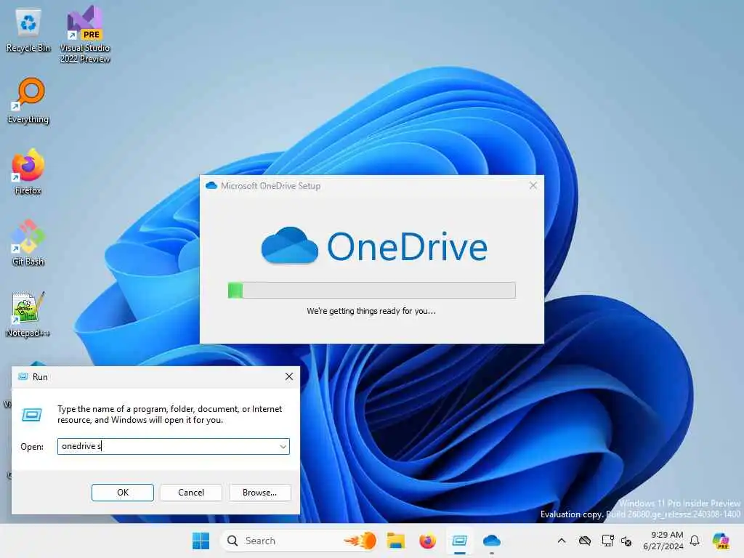Open File Explorer from the taskbar
Viewport: 744px width, 558px height.
click(x=395, y=541)
